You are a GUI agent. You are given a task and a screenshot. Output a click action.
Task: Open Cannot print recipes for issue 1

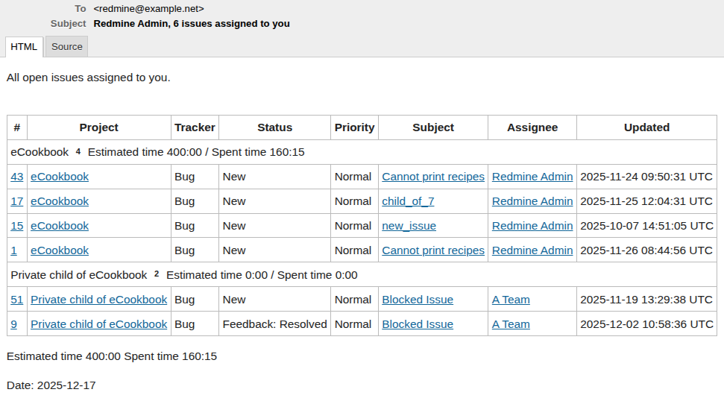click(433, 250)
